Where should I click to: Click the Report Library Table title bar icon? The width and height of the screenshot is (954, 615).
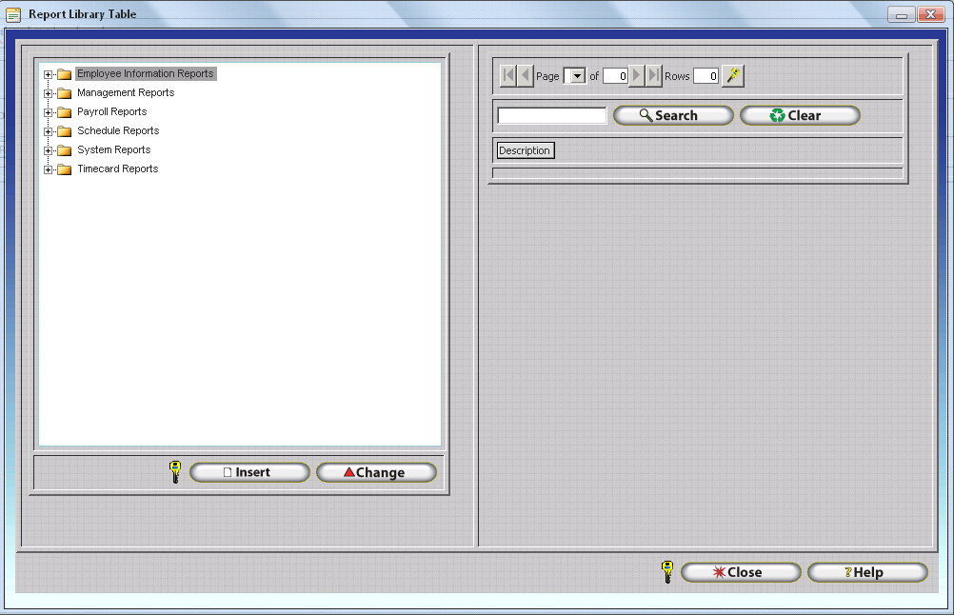tap(14, 14)
